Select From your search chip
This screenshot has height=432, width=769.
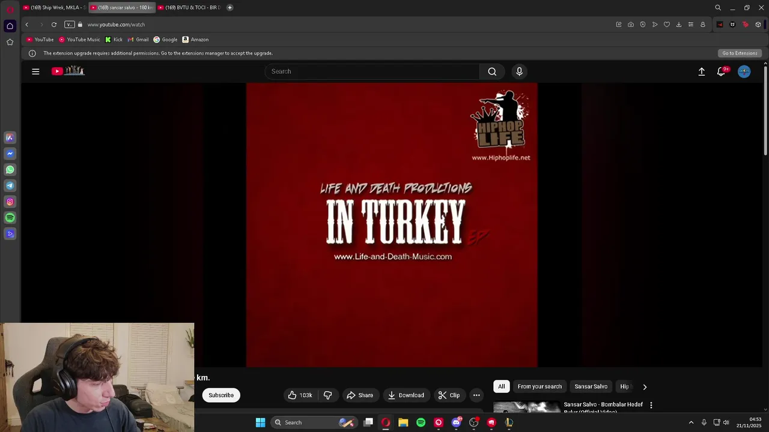[x=540, y=386]
